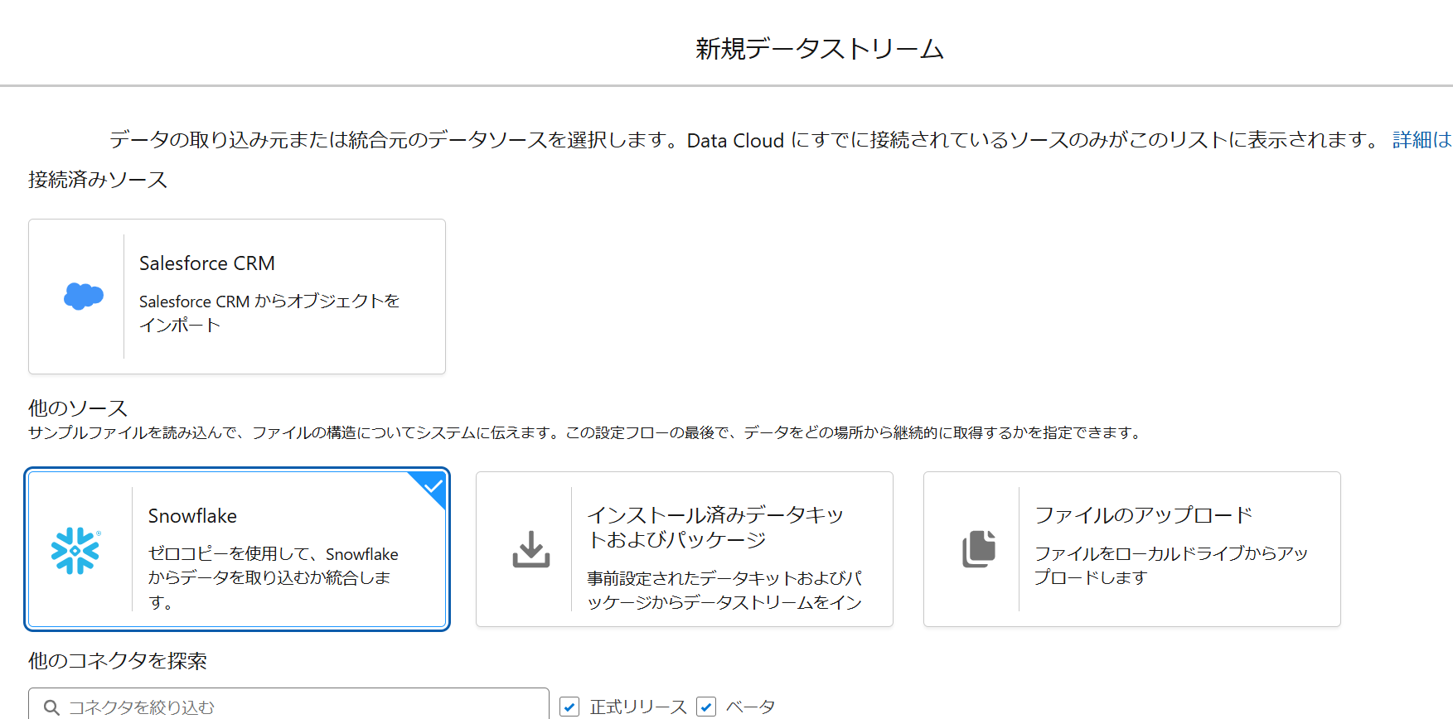Click the サンプルファイルを読み込んで help text
The image size is (1453, 719).
tap(586, 432)
